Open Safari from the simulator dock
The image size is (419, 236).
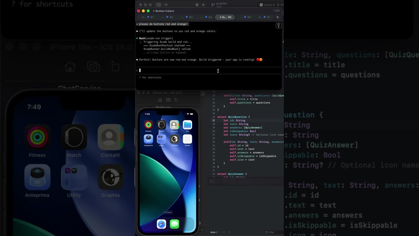pyautogui.click(x=162, y=224)
